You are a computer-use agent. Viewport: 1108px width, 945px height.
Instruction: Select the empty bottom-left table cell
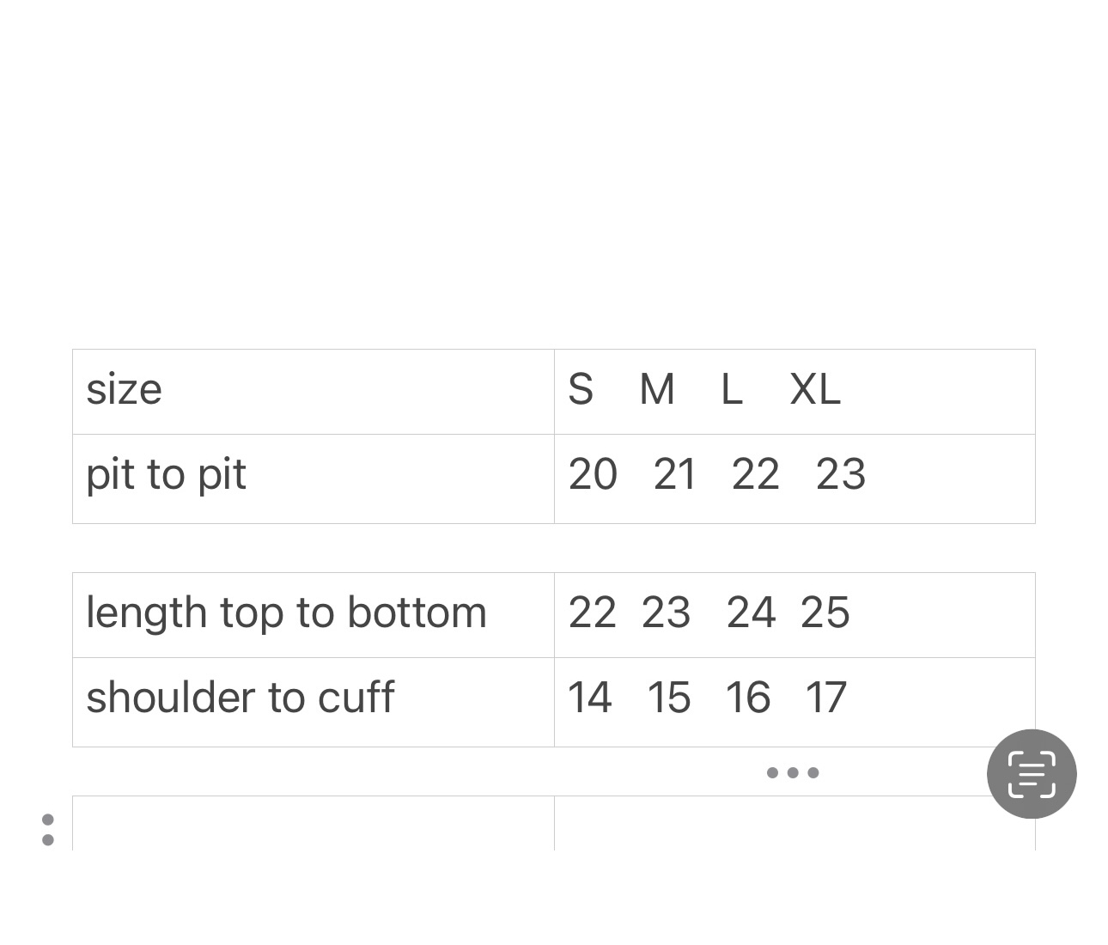tap(314, 823)
